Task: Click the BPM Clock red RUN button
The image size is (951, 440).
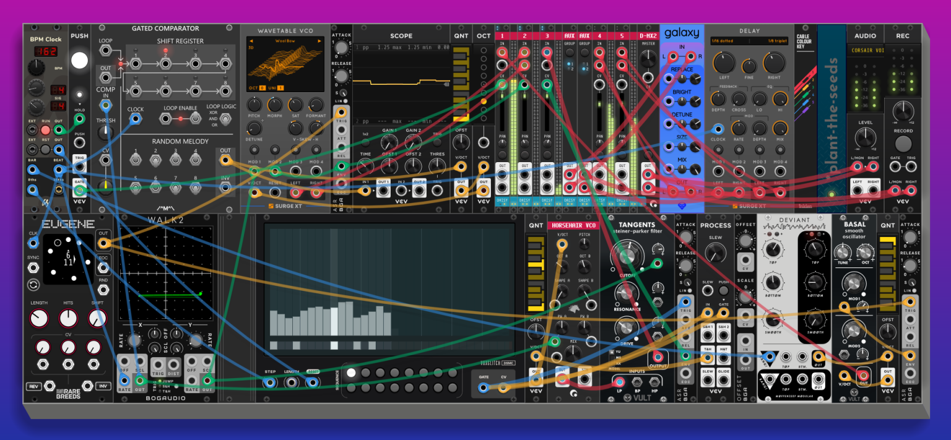Action: click(45, 130)
